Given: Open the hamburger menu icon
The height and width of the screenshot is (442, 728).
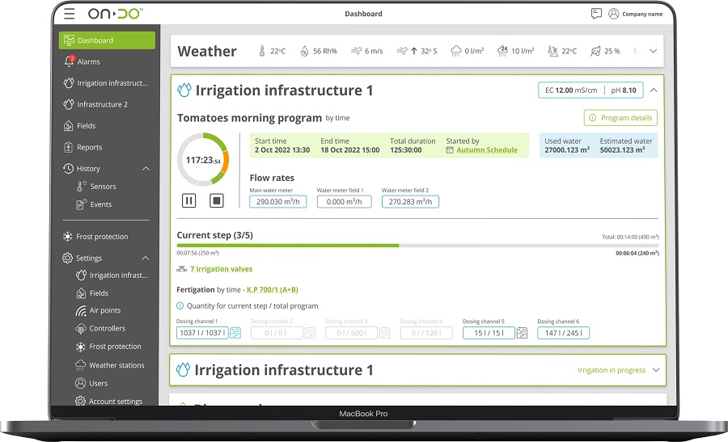Looking at the screenshot, I should pyautogui.click(x=70, y=14).
